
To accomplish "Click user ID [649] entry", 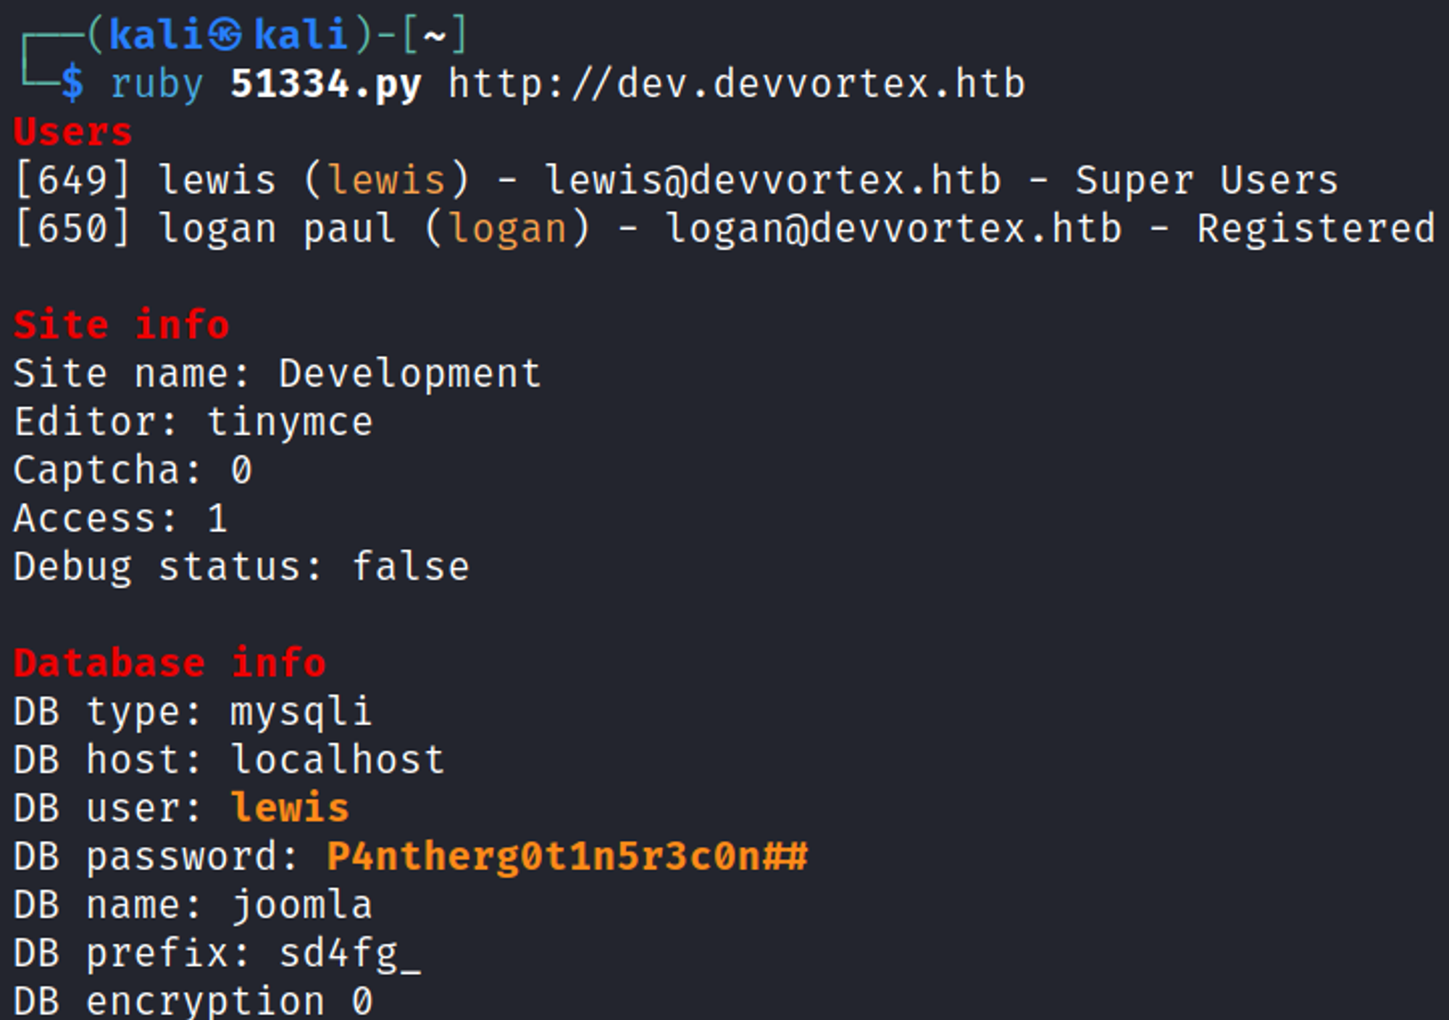I will [x=72, y=180].
